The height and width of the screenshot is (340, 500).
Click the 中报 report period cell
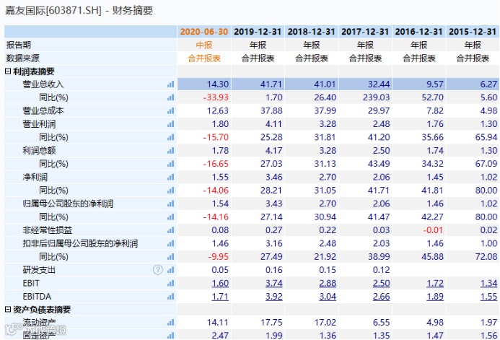pos(204,45)
